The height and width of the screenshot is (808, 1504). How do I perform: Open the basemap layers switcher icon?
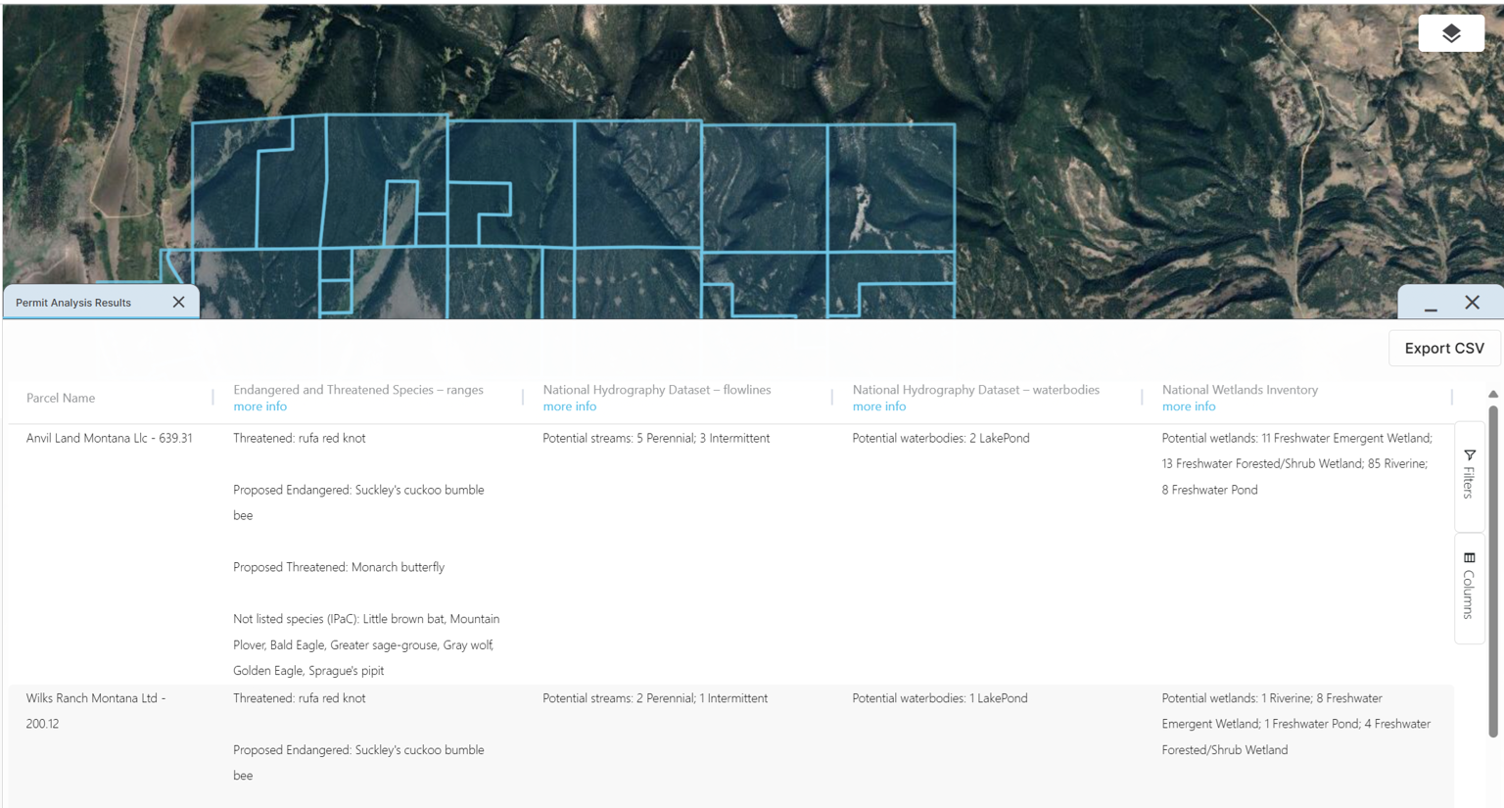coord(1450,32)
